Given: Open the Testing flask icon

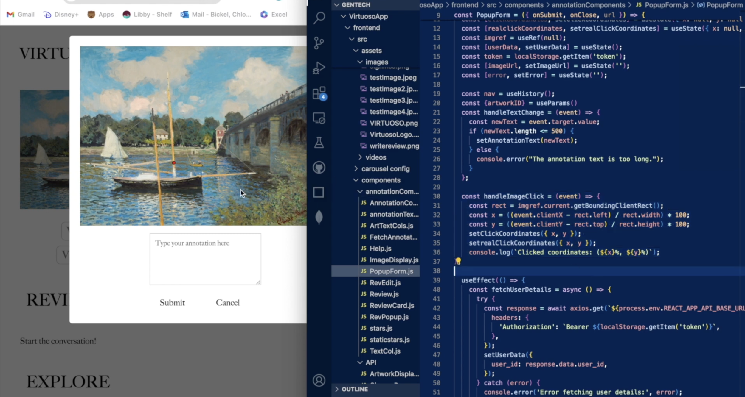Looking at the screenshot, I should [319, 143].
